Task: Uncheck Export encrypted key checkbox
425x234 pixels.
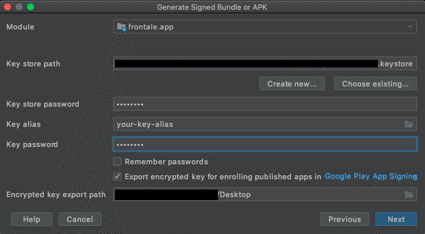Action: [117, 176]
